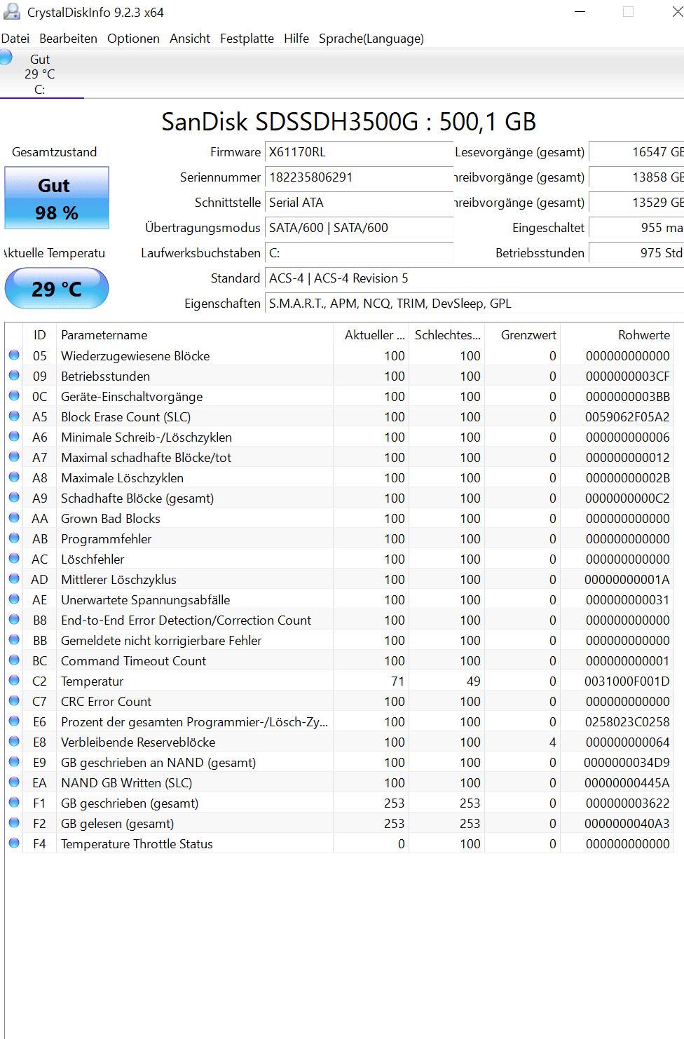Image resolution: width=684 pixels, height=1039 pixels.
Task: Click the Schlechtes column header
Action: coord(446,335)
